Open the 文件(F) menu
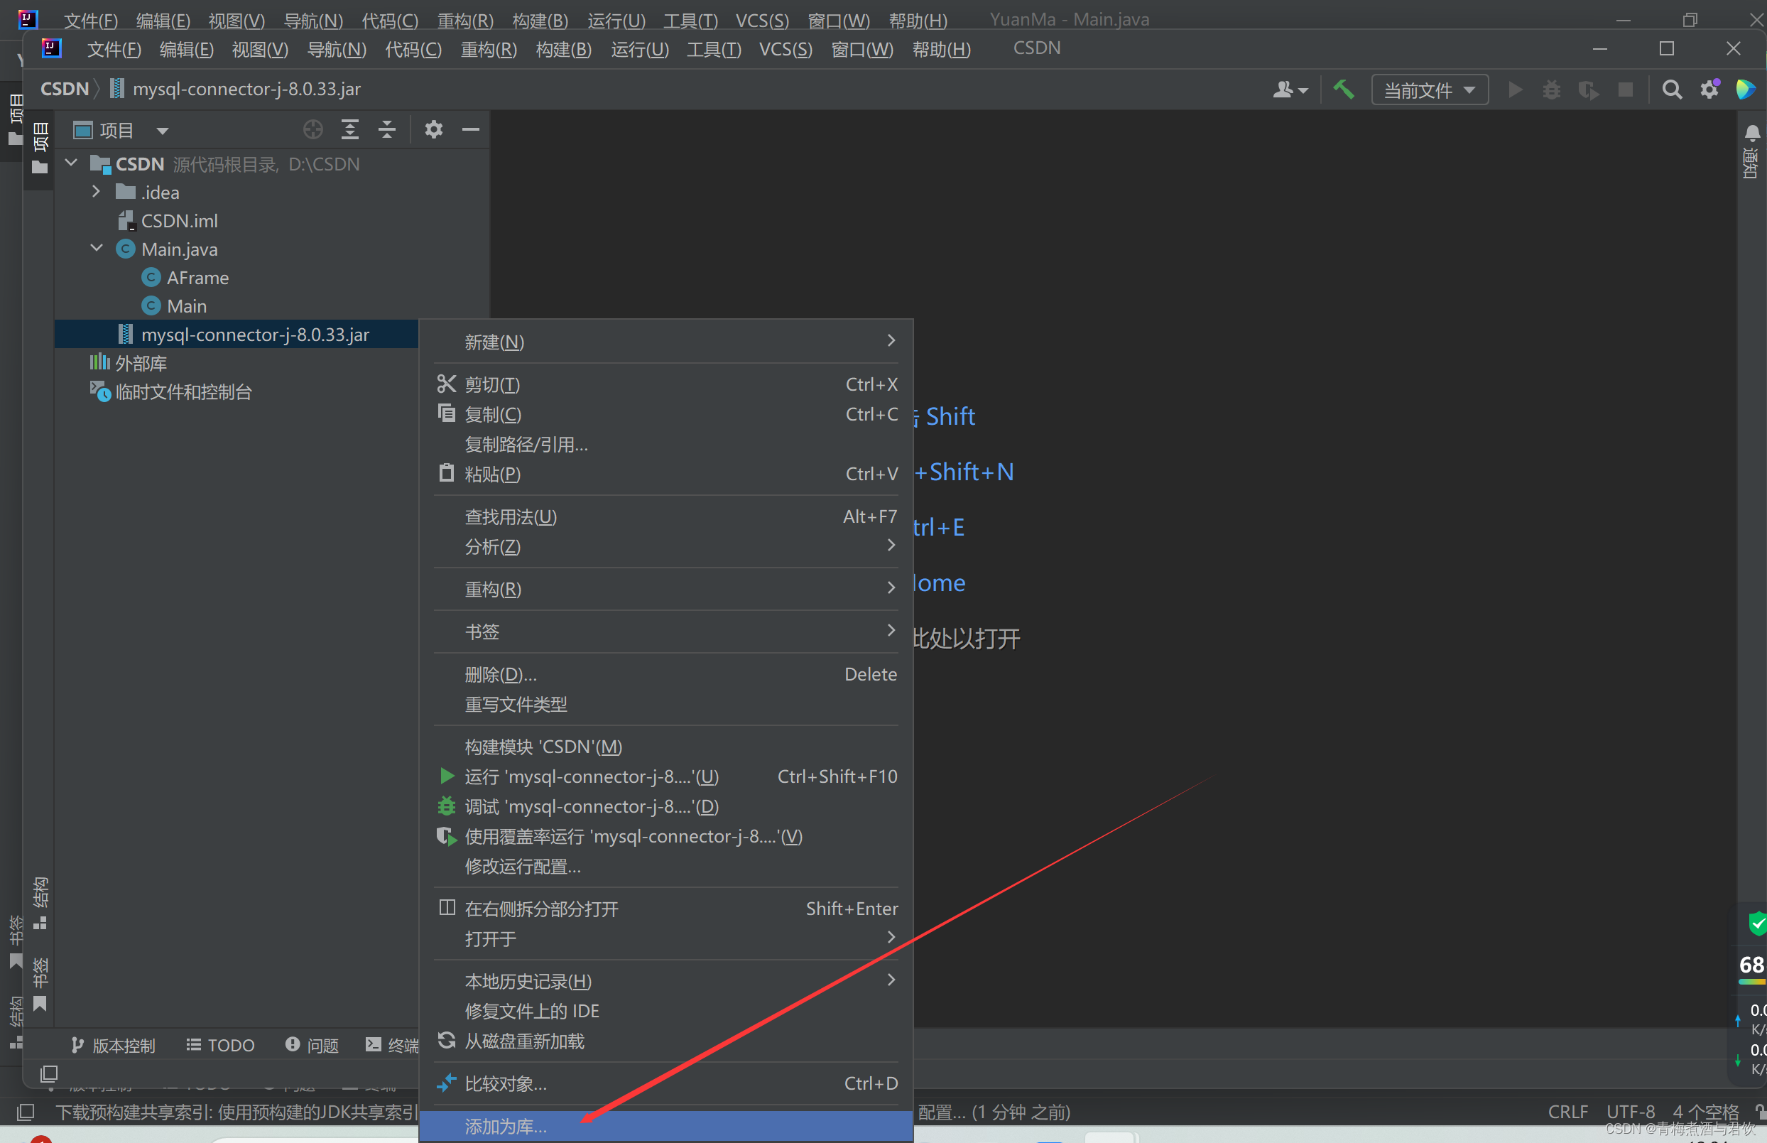Image resolution: width=1767 pixels, height=1143 pixels. coord(114,49)
